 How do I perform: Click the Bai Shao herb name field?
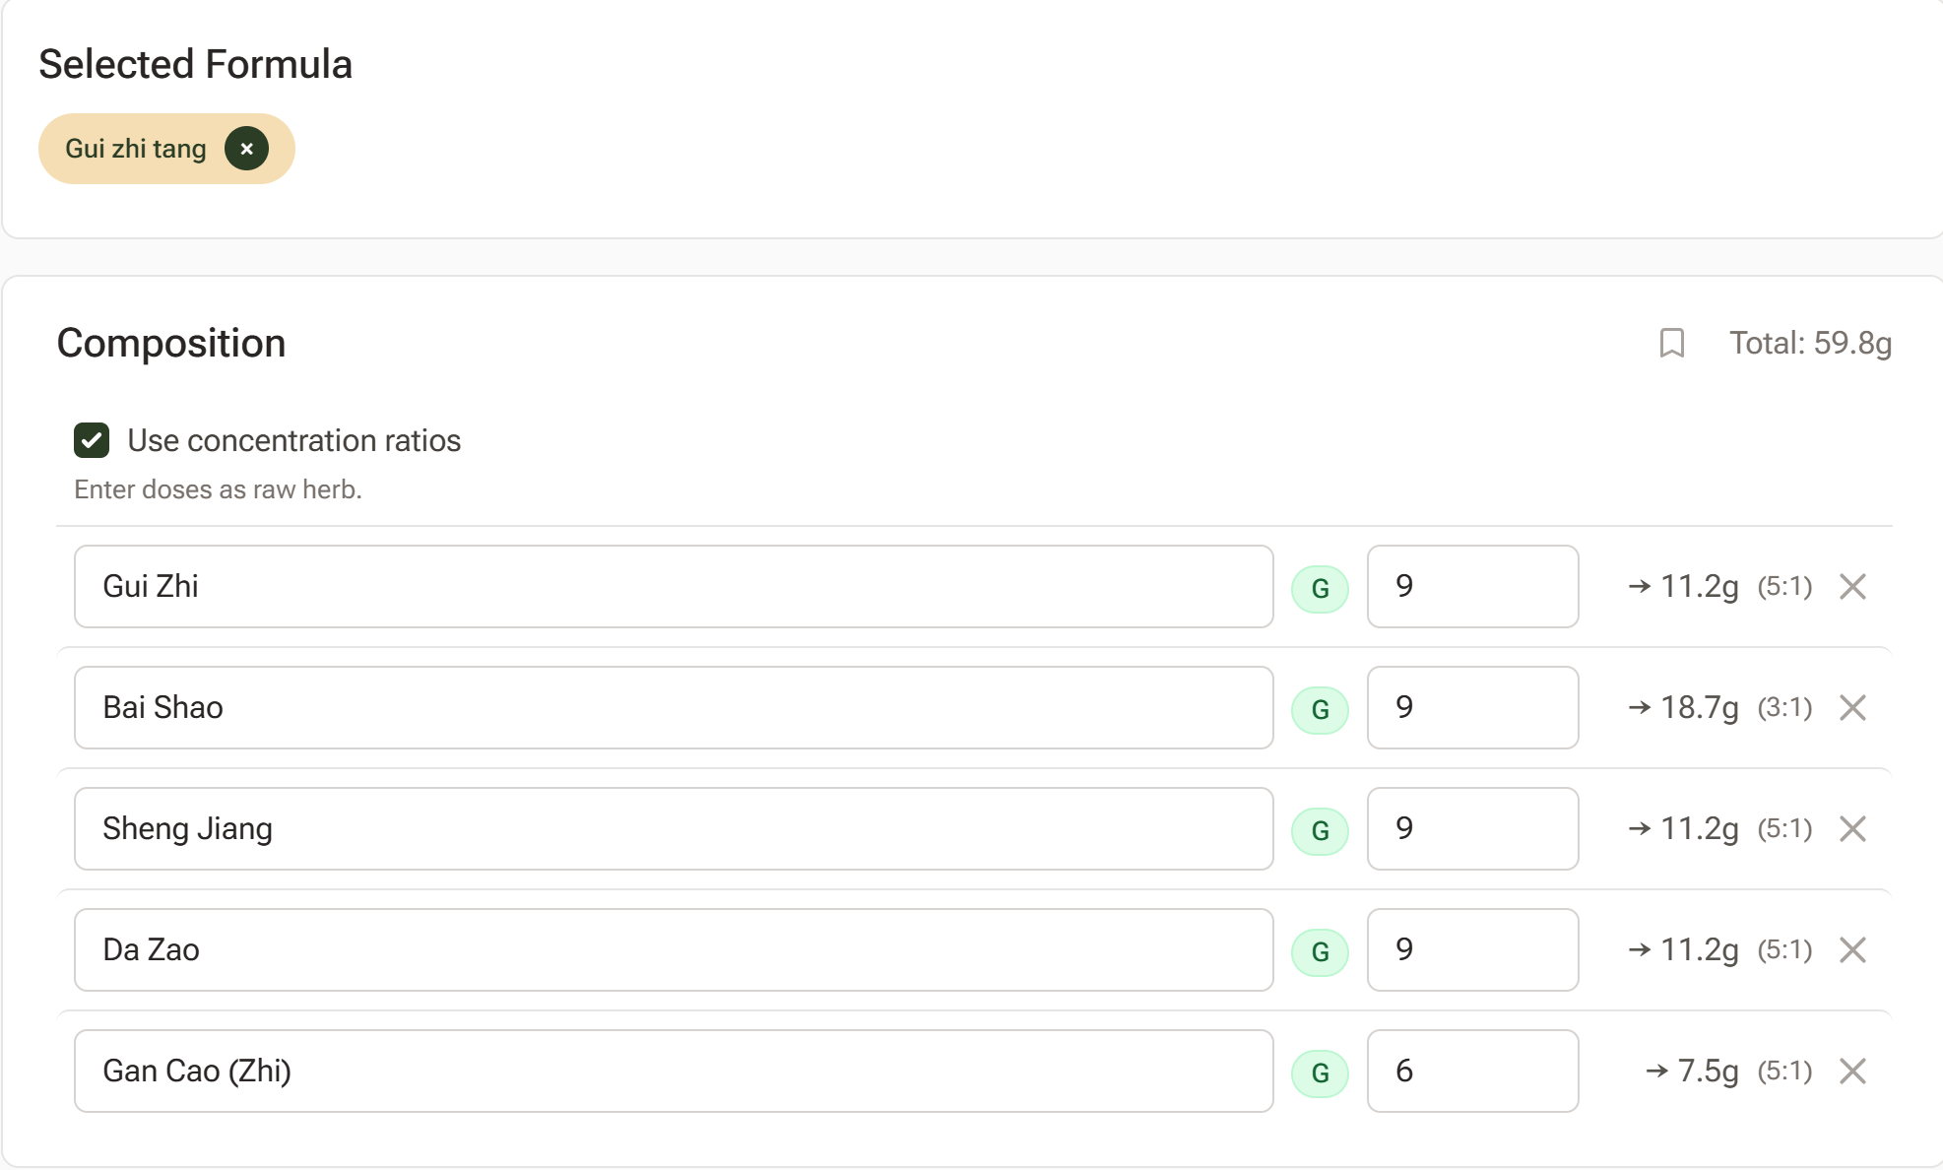tap(674, 707)
